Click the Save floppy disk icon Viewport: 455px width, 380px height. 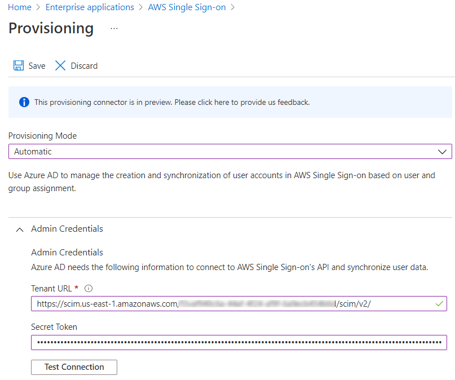click(19, 66)
